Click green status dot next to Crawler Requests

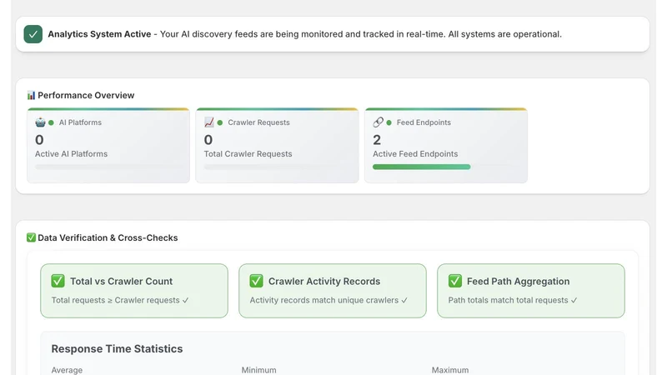(220, 122)
